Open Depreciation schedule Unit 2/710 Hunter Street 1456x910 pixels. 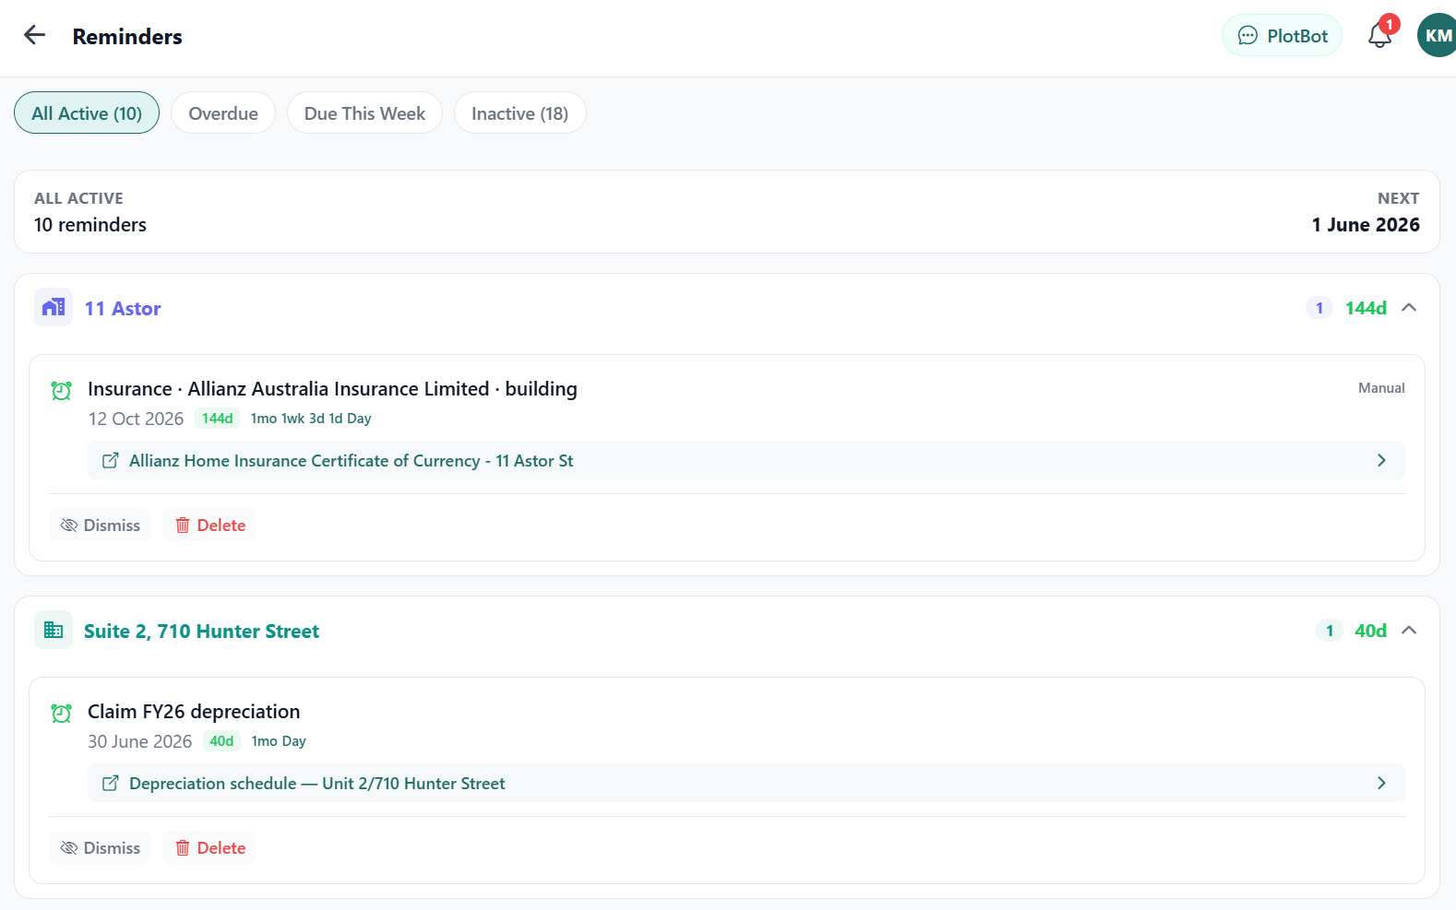[746, 783]
